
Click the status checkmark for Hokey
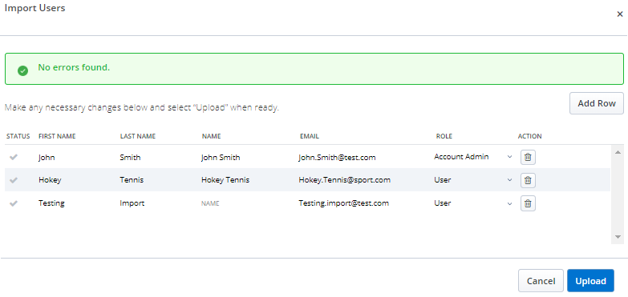point(14,180)
